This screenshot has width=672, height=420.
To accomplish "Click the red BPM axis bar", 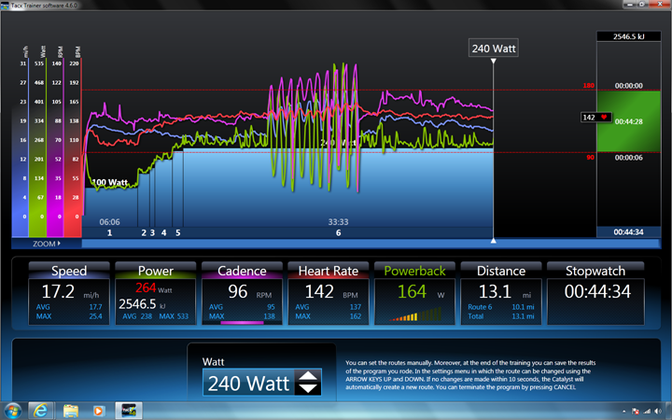I will point(73,146).
